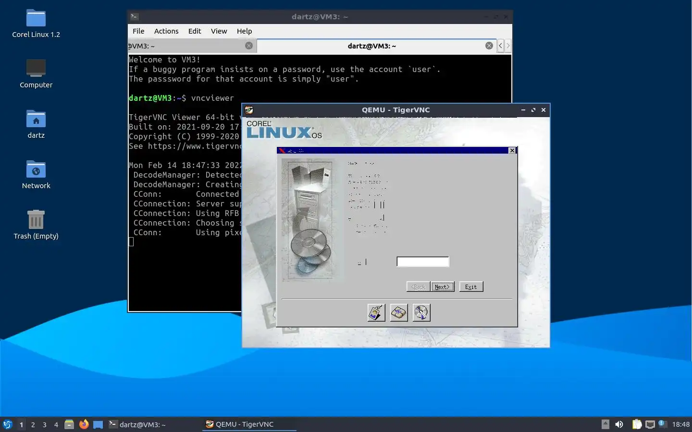
Task: Click the X logo in installer title bar
Action: click(x=282, y=151)
